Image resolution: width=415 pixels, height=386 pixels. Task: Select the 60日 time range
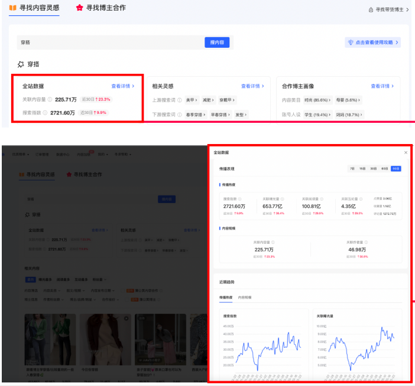(x=384, y=169)
